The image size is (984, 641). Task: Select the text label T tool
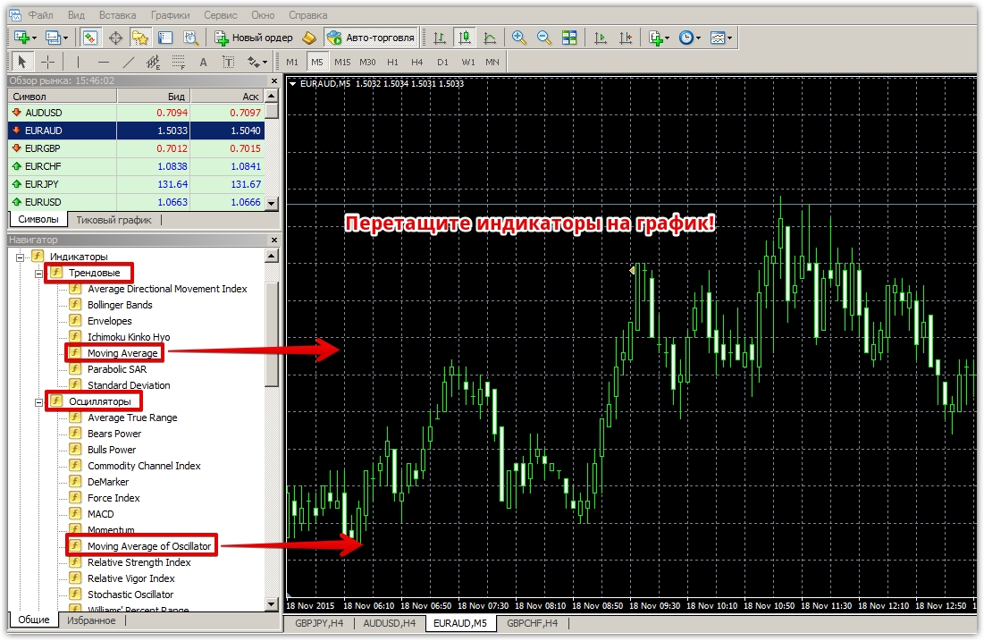[229, 62]
